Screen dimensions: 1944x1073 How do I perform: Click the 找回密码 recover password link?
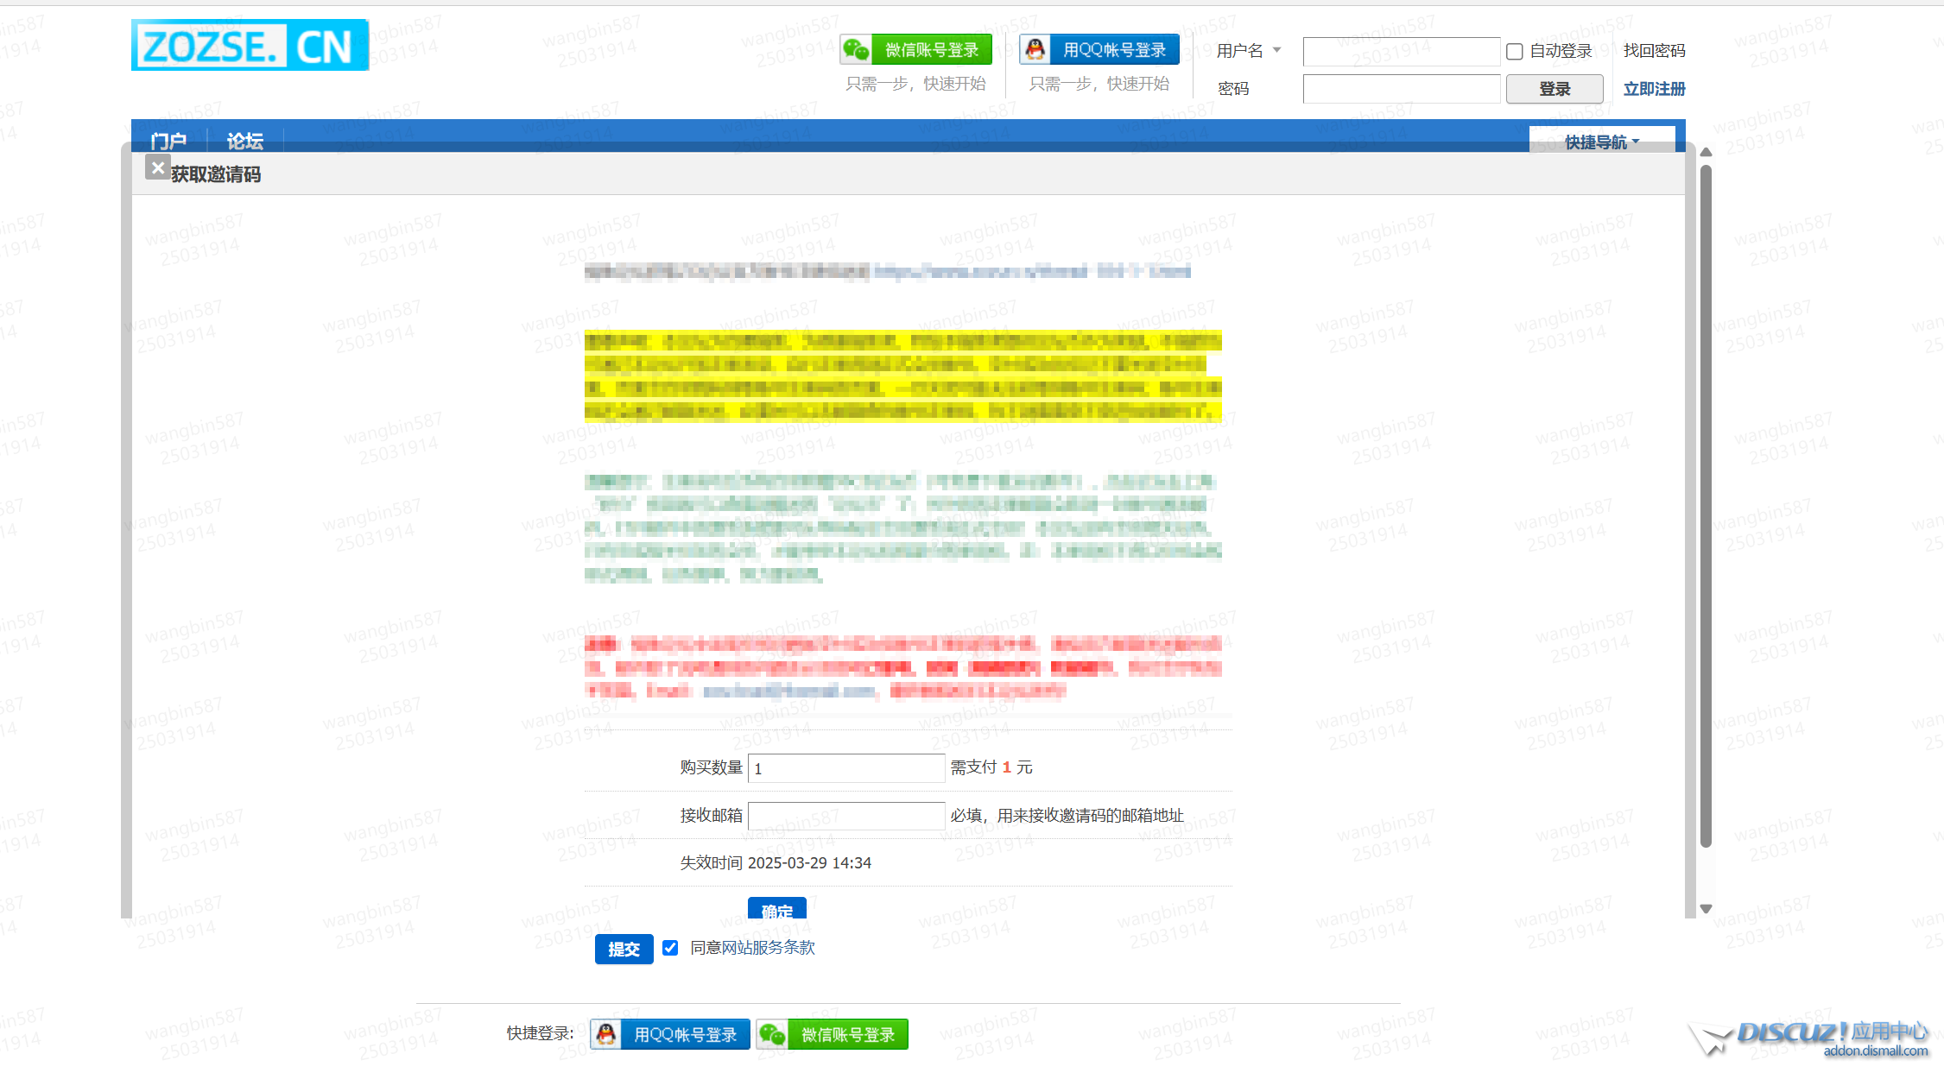1654,51
